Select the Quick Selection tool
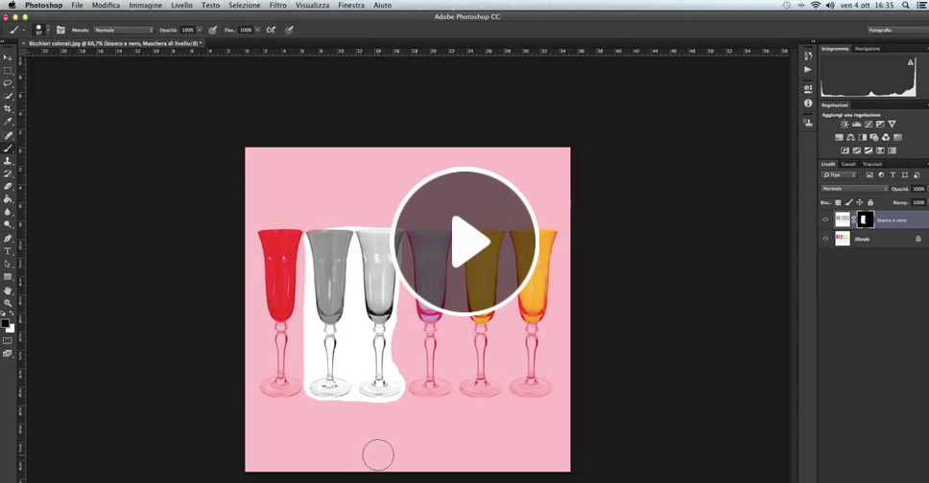This screenshot has width=929, height=483. (8, 96)
